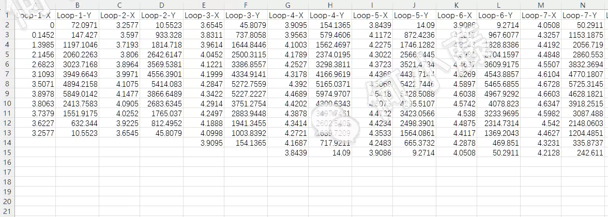
Task: Select entire column K via header
Action: click(x=457, y=5)
